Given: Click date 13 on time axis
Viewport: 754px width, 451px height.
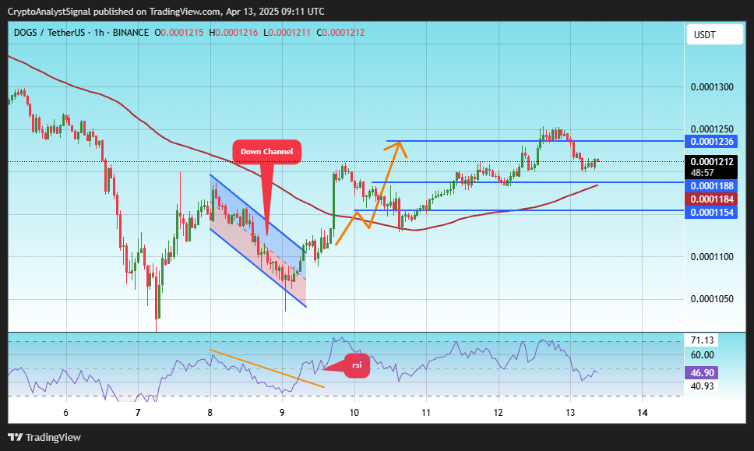Looking at the screenshot, I should point(570,413).
